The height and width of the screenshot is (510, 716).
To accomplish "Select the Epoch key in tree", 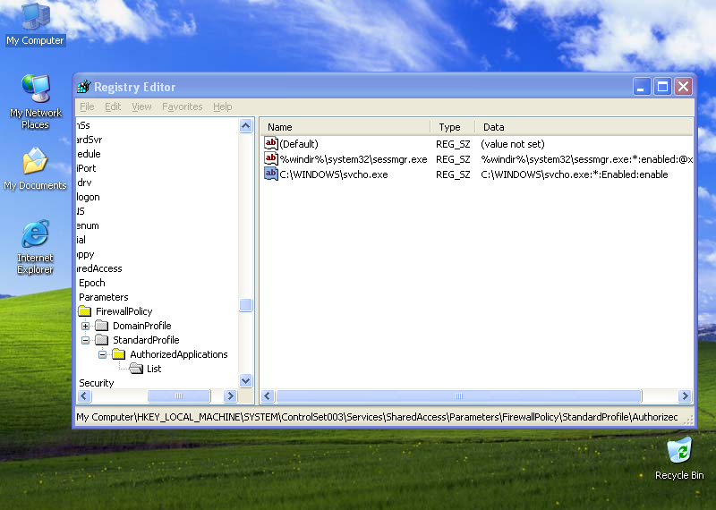I will [92, 283].
